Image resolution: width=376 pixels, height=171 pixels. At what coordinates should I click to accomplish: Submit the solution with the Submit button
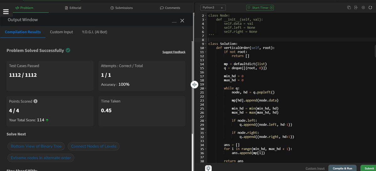coord(369,168)
